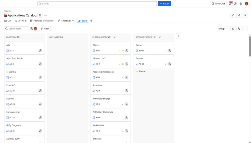This screenshot has width=251, height=143.
Task: Open the Kurzweil 3000 card
Action: click(24, 139)
